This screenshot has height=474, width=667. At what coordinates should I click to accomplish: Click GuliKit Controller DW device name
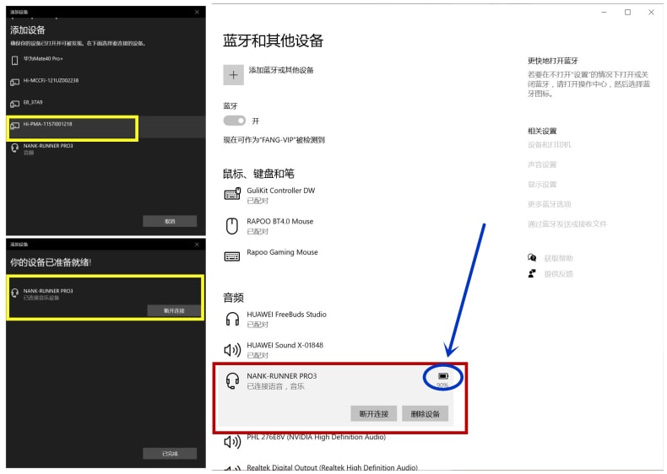(281, 191)
